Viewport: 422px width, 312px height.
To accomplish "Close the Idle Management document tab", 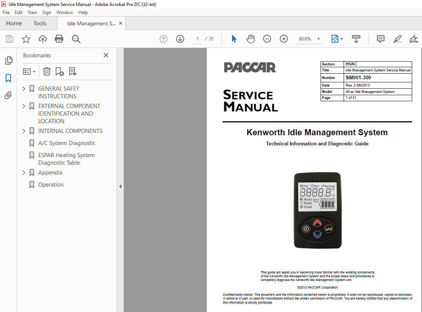I will click(x=121, y=23).
